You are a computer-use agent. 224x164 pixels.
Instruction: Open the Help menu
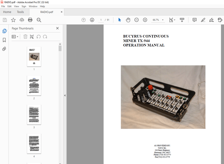42,6
